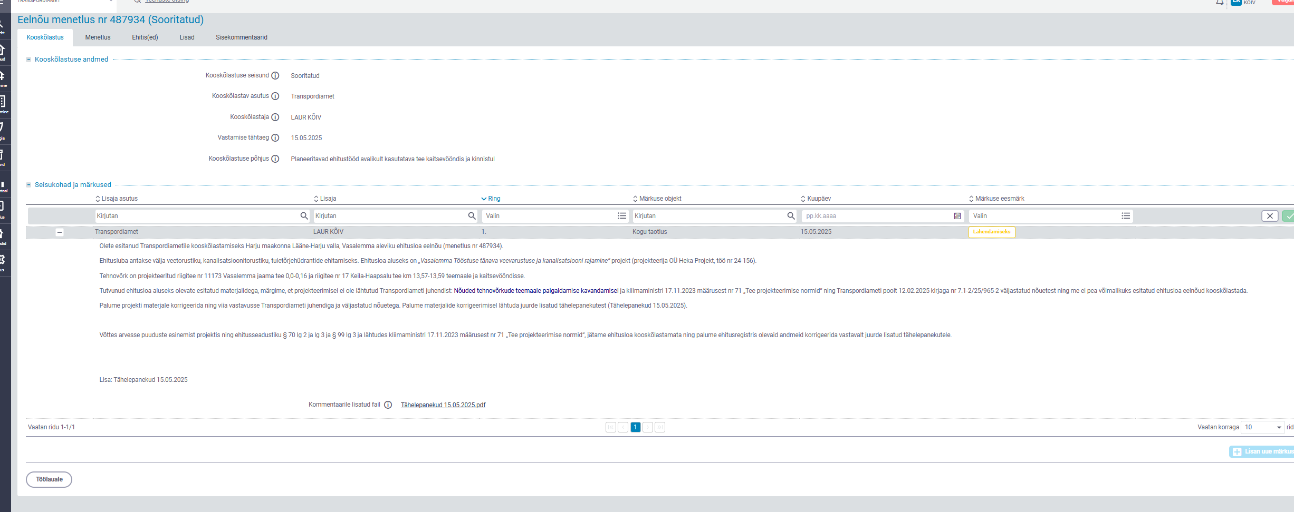Click magnifier icon in Märkuse objekt filter
Image resolution: width=1294 pixels, height=512 pixels.
tap(791, 216)
